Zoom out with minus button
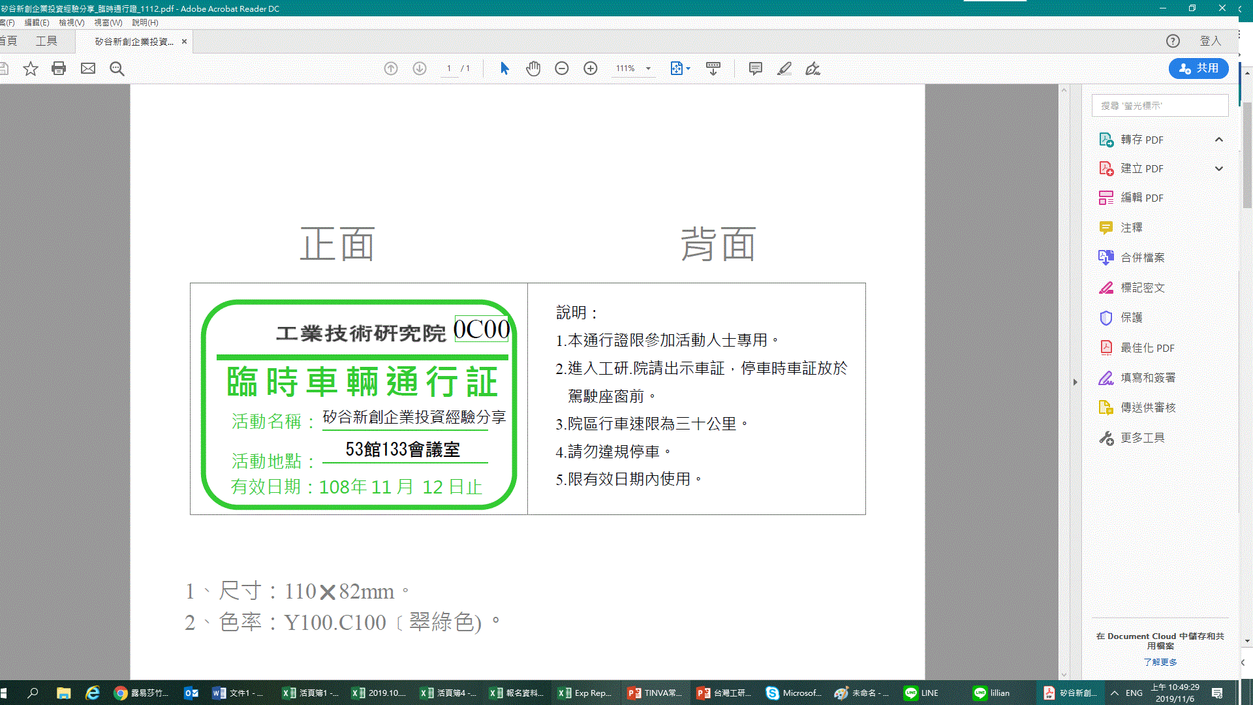This screenshot has height=705, width=1253. coord(562,69)
